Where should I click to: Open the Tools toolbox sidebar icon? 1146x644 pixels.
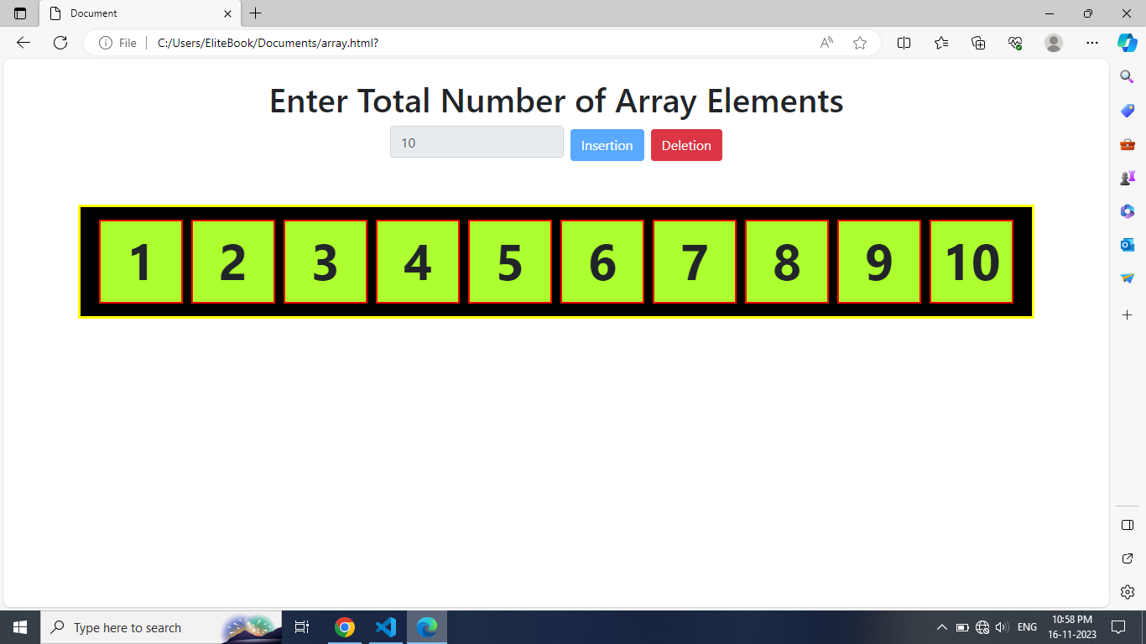tap(1128, 143)
